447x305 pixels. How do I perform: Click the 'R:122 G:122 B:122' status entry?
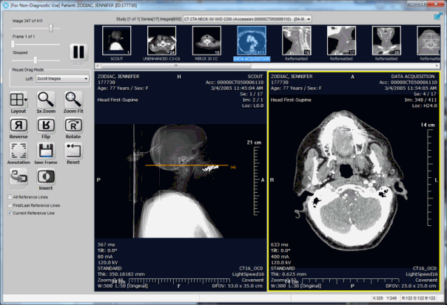coord(418,298)
